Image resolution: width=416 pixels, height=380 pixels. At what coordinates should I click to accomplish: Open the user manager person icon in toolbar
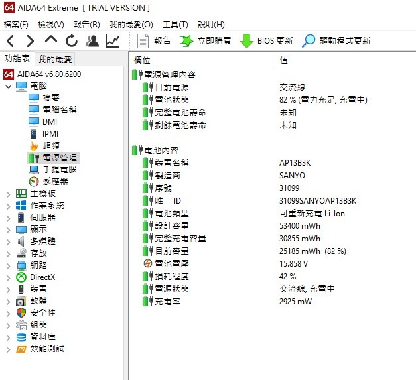[x=92, y=41]
